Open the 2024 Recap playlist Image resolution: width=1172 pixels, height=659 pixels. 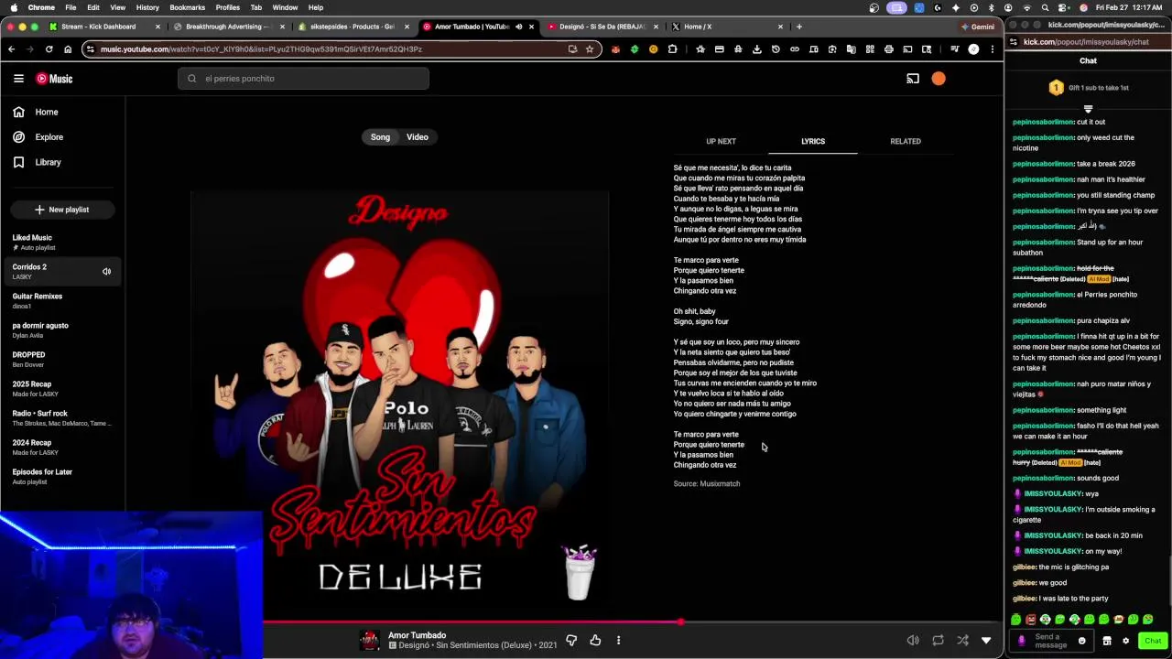[x=62, y=447]
